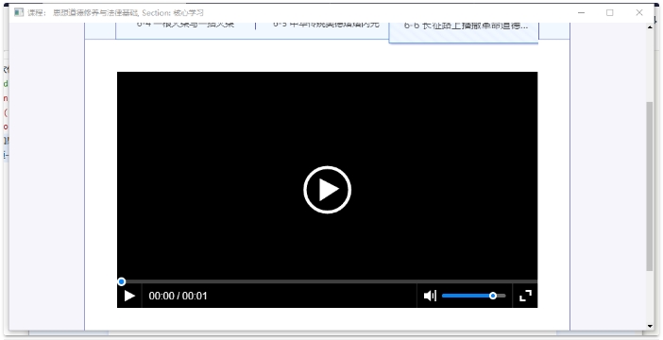
Task: Minimize the course window
Action: [x=581, y=12]
